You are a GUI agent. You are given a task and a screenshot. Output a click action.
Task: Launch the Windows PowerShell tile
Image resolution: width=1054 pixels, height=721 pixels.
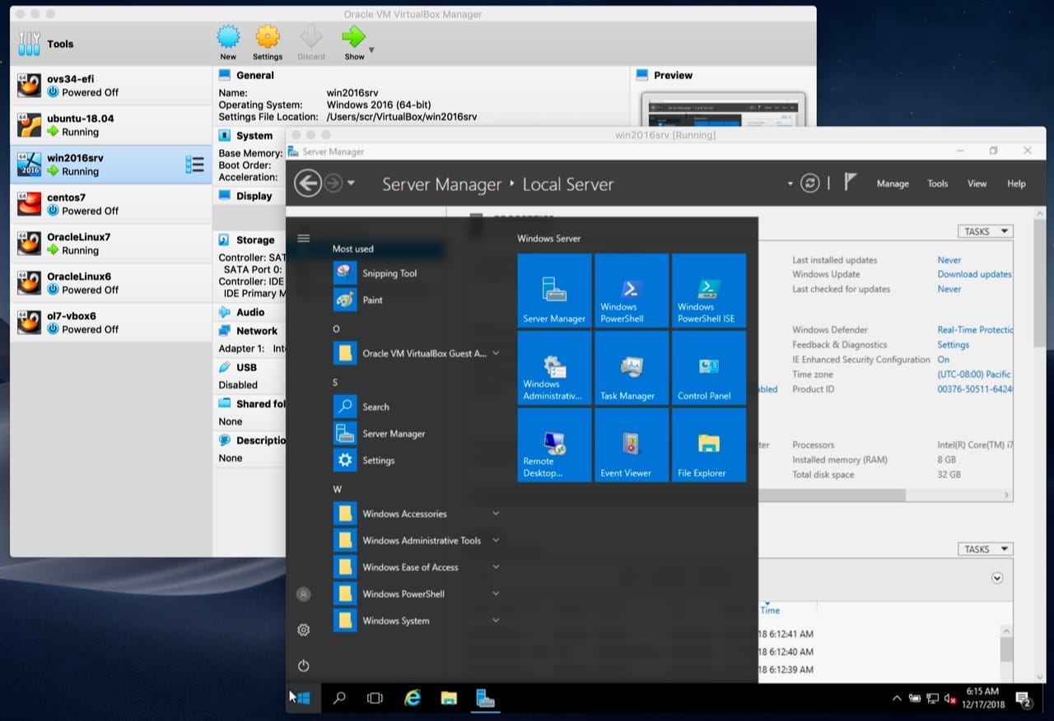(x=632, y=291)
